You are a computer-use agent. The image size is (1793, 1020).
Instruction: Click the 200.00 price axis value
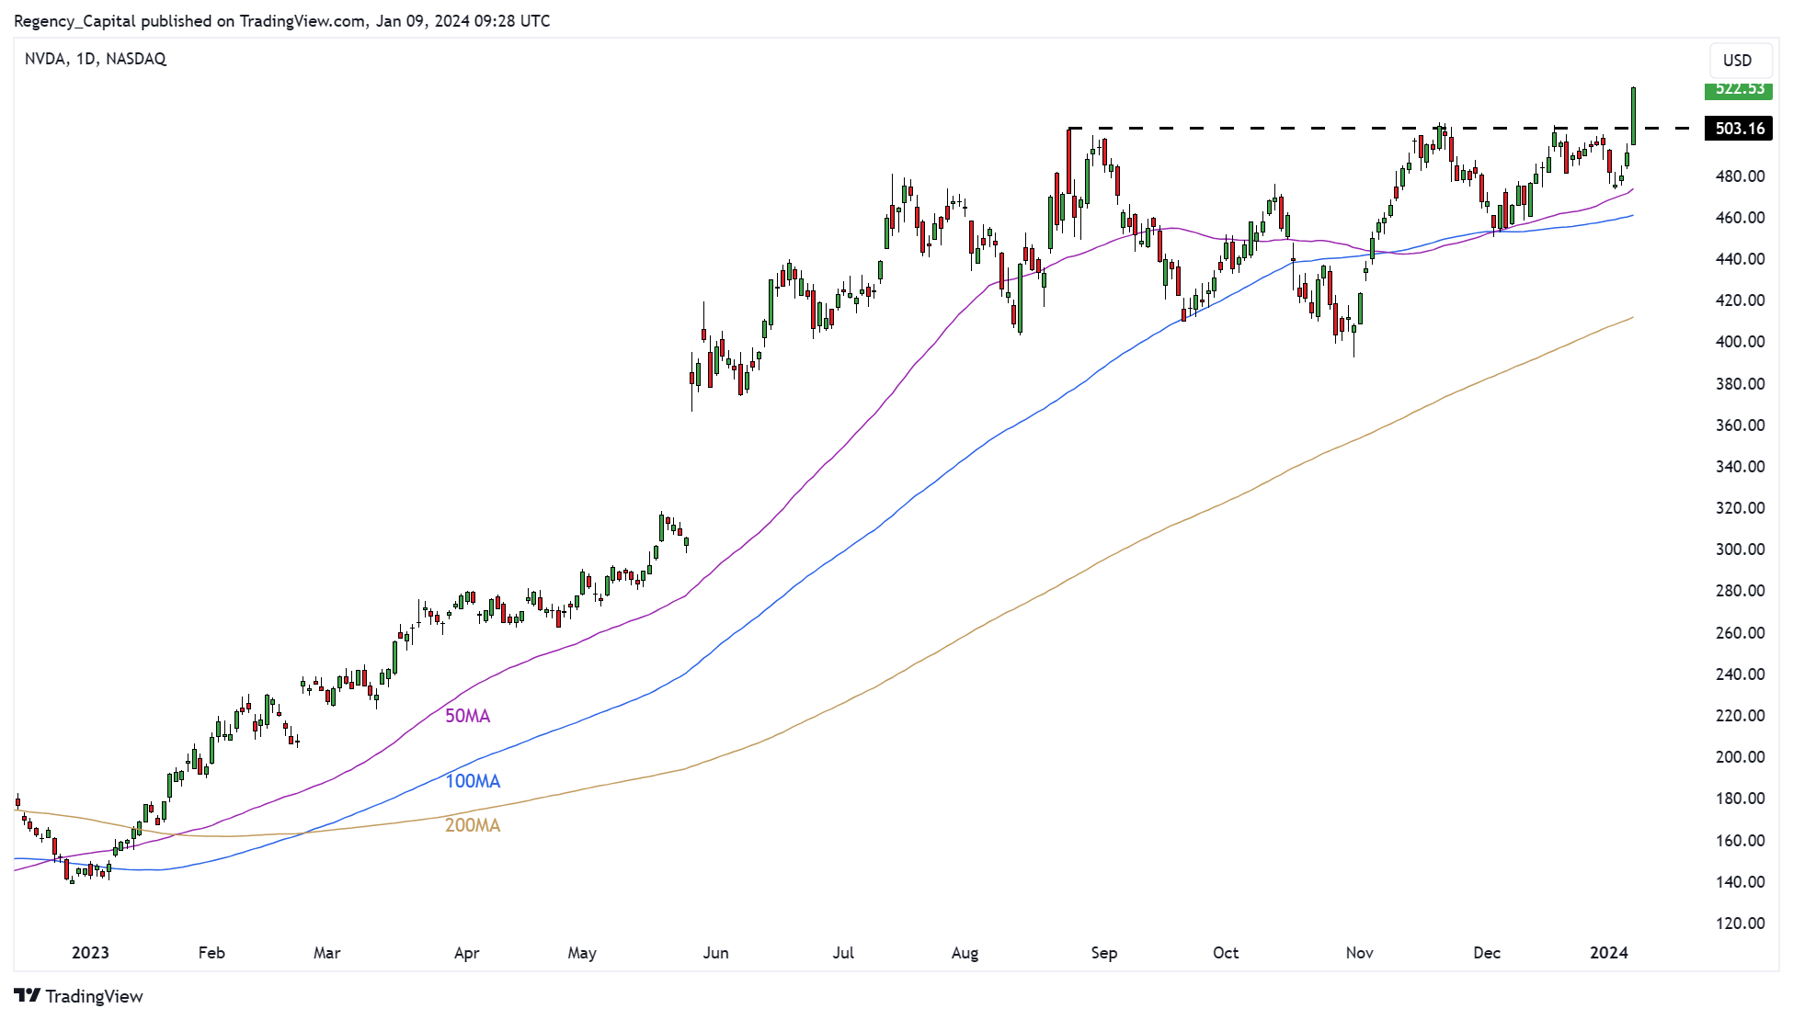[1740, 757]
